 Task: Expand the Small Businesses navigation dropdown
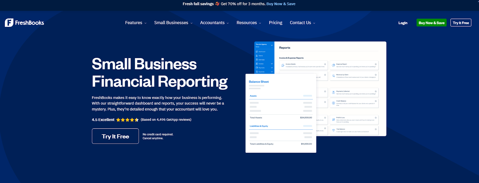(173, 23)
